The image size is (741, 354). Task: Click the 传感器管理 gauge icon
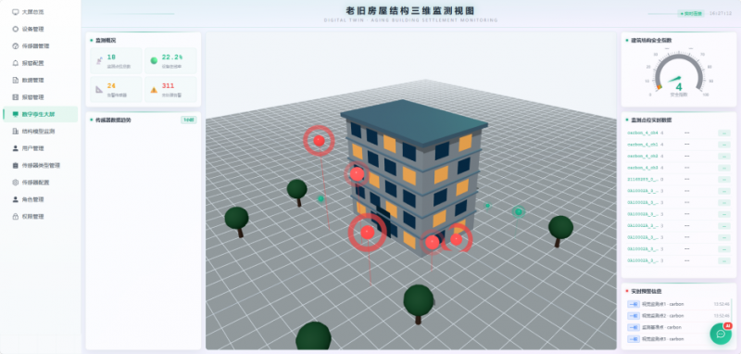[16, 45]
